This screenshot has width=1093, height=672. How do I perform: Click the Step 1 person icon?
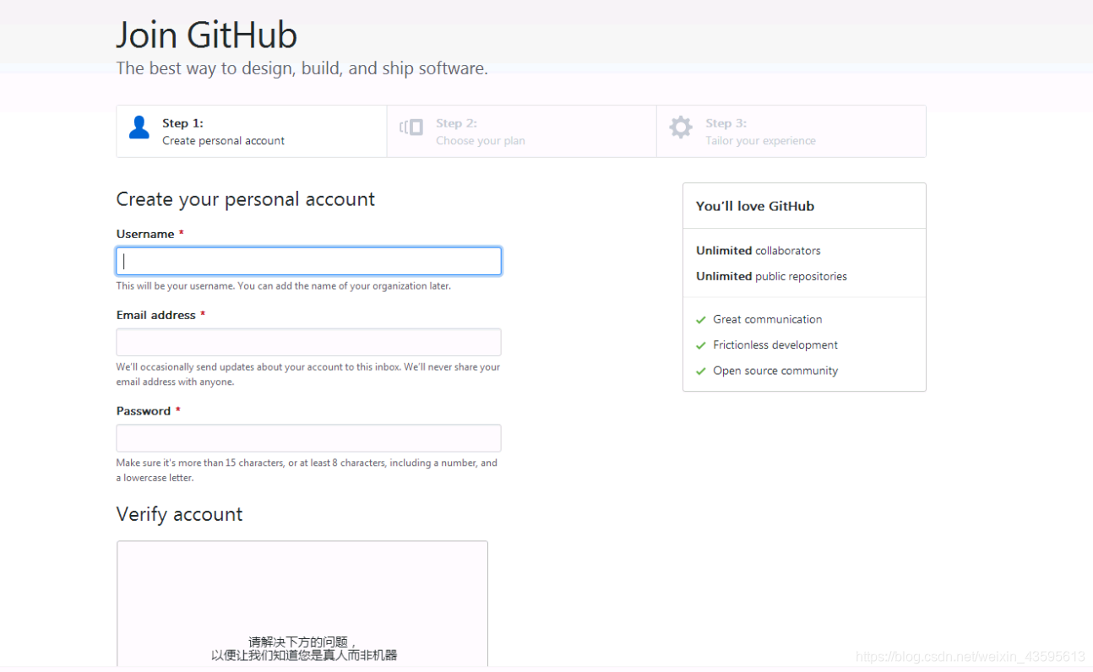139,127
